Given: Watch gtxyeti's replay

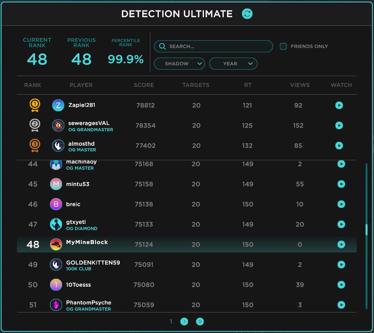Looking at the screenshot, I should click(x=341, y=224).
